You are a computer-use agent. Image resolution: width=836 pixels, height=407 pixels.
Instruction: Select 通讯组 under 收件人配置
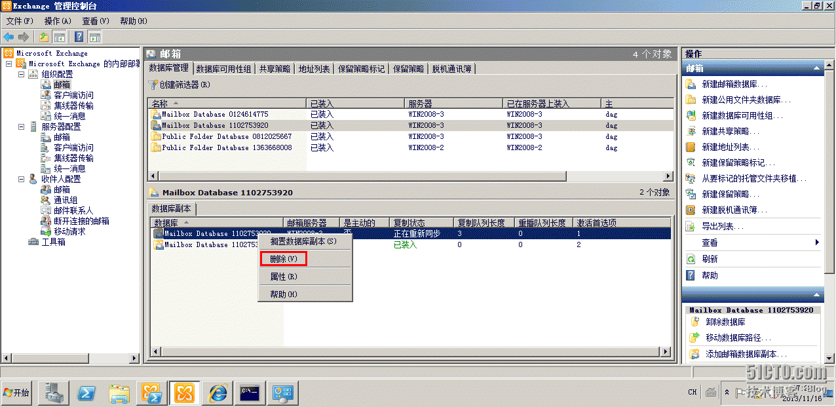point(66,200)
